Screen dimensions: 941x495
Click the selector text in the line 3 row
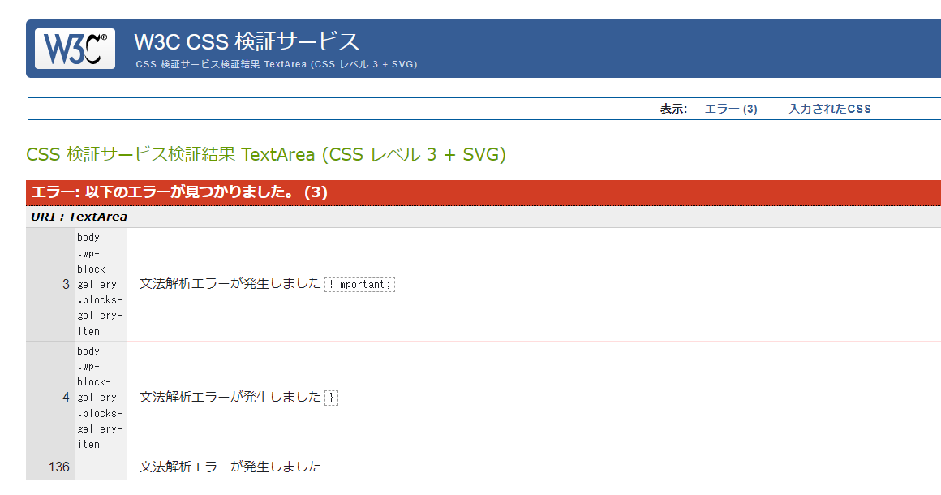click(100, 284)
